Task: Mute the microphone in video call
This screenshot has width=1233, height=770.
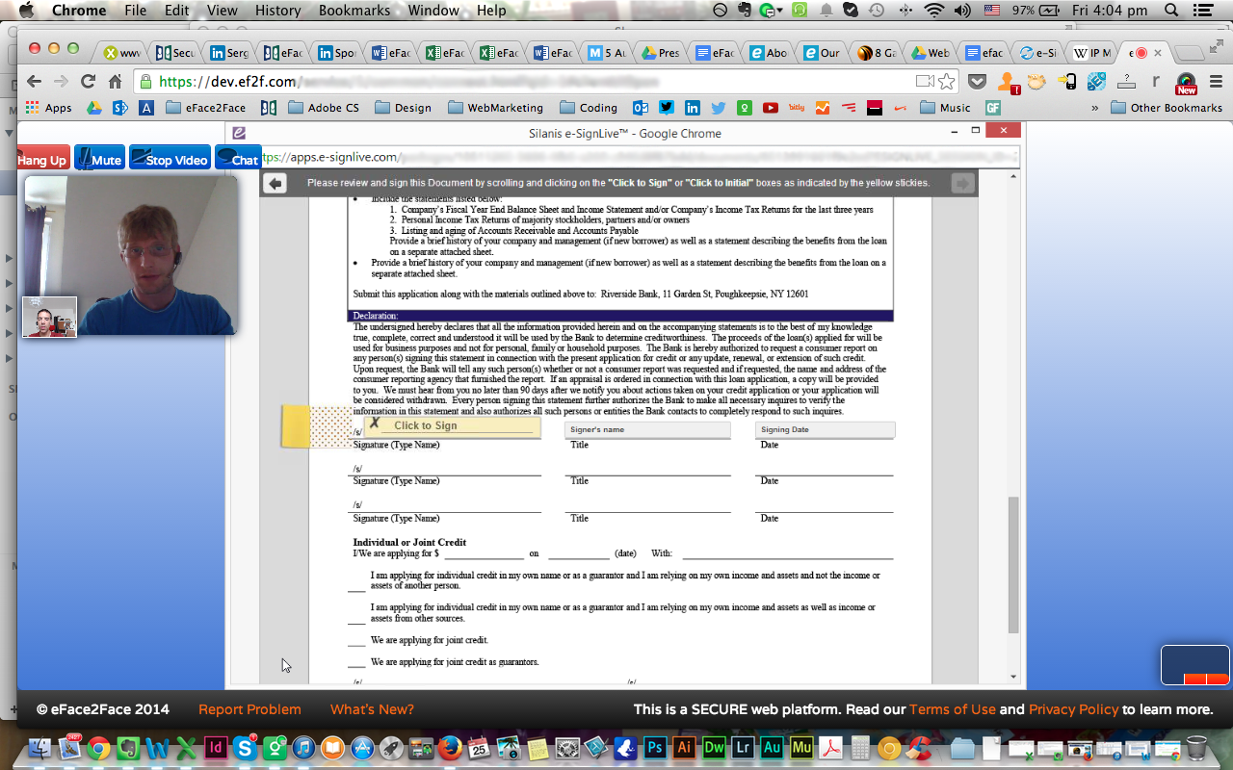Action: point(98,159)
